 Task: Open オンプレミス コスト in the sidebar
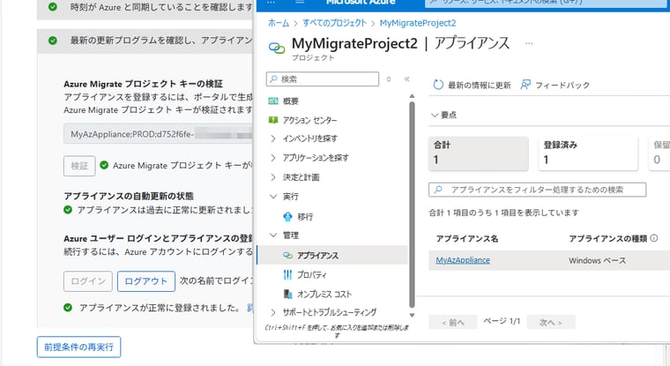pyautogui.click(x=324, y=295)
